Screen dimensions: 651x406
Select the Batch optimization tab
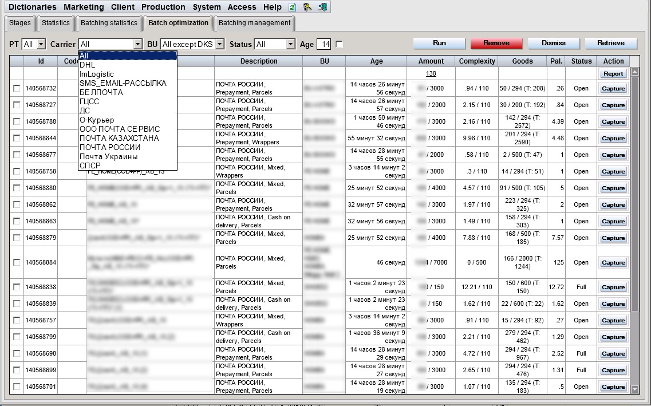(178, 23)
